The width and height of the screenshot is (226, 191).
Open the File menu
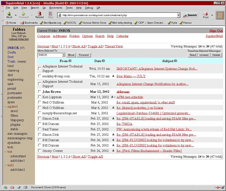tap(8, 8)
